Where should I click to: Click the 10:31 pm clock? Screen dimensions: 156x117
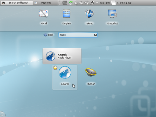tap(104, 3)
